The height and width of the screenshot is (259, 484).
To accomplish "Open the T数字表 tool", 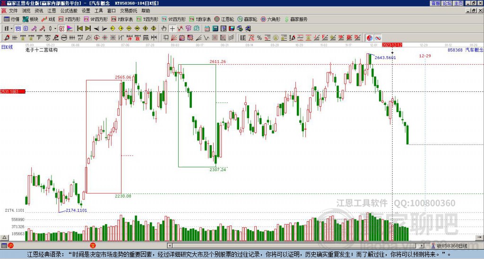I will click(200, 19).
